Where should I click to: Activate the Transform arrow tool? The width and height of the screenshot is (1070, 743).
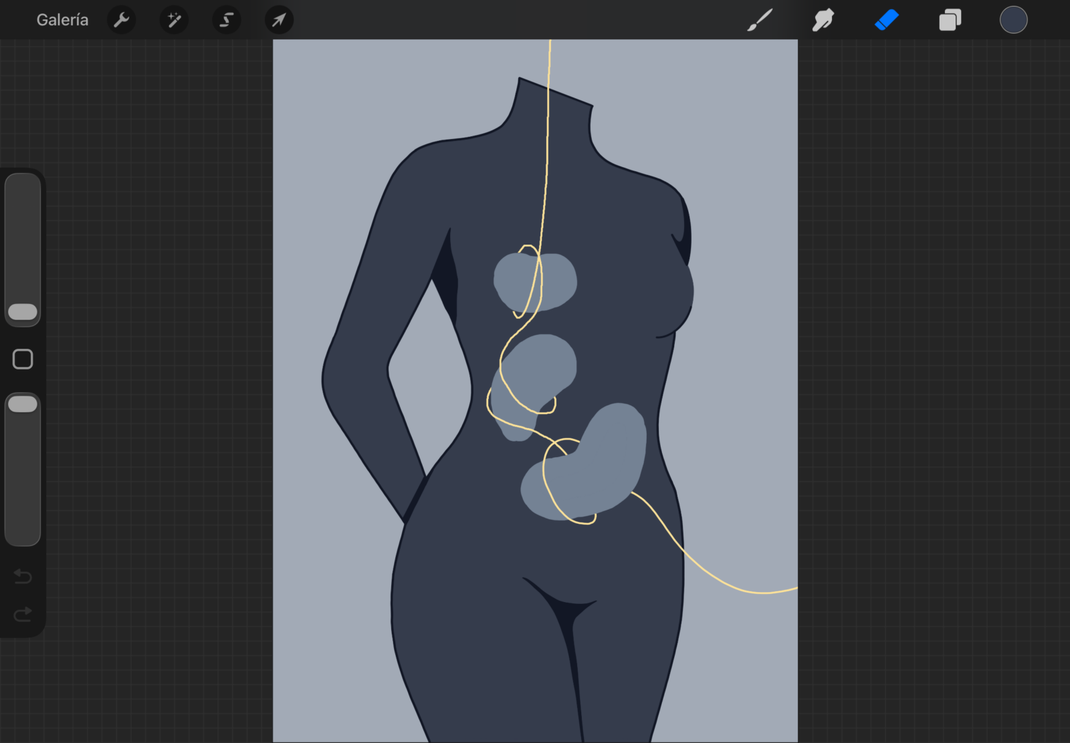[279, 20]
